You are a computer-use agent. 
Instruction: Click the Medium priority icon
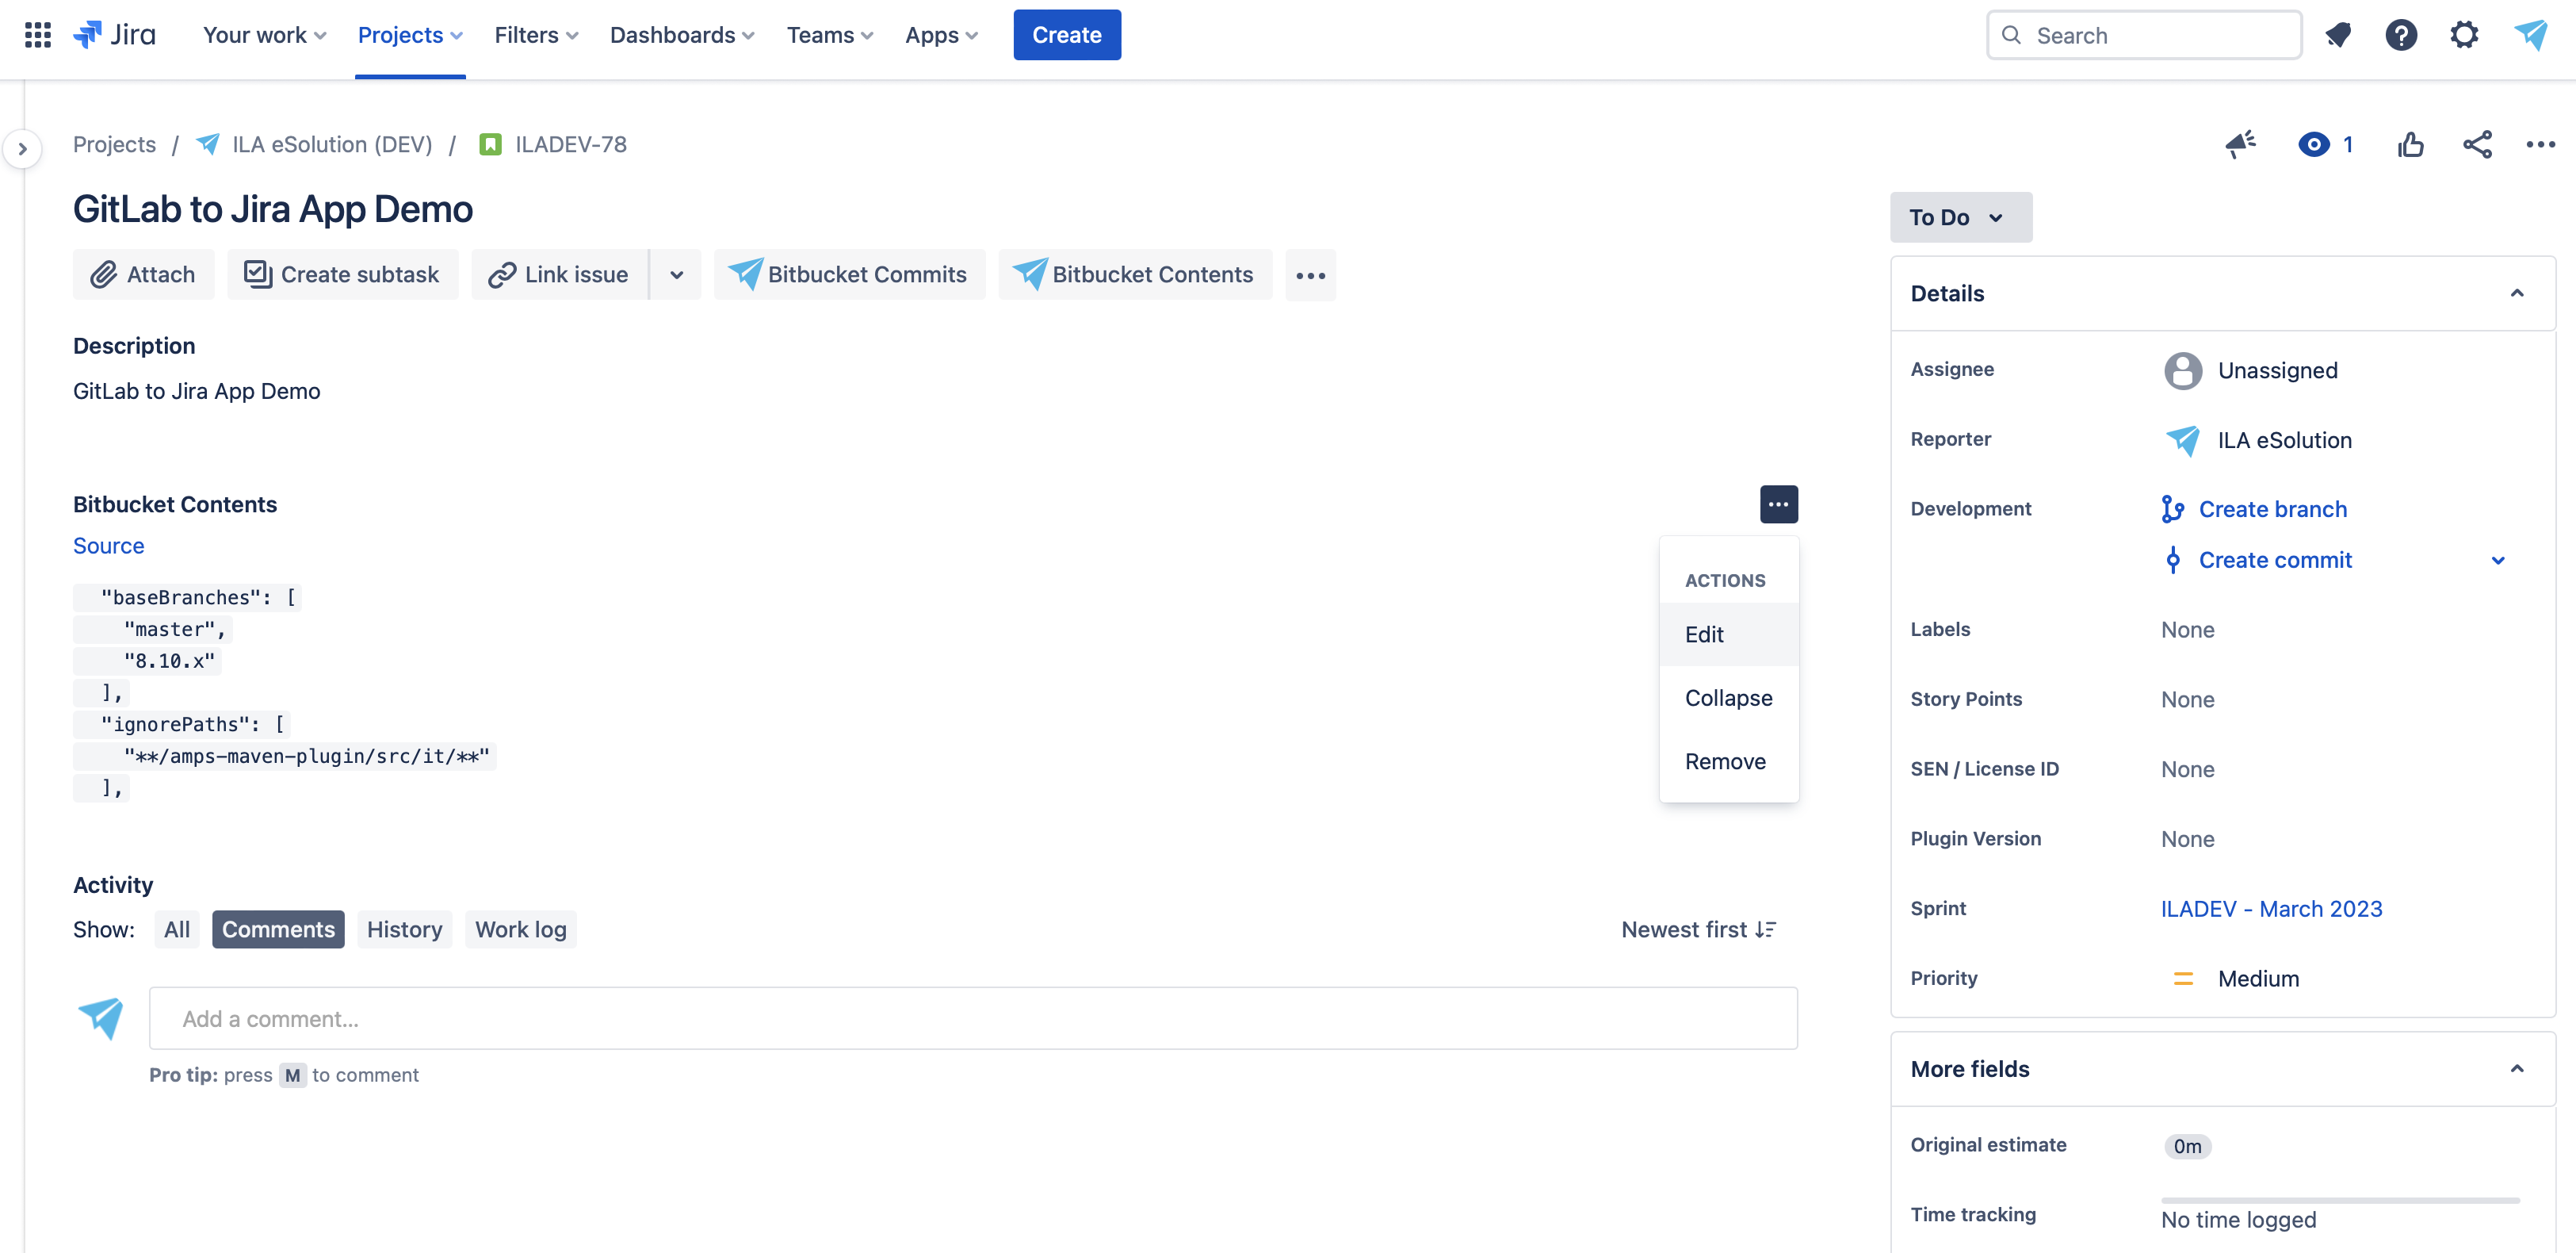(2182, 979)
